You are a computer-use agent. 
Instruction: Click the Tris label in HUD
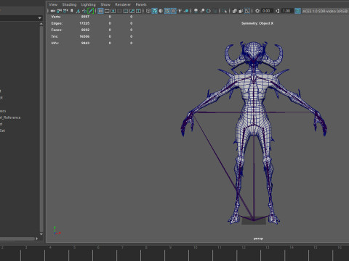(x=55, y=36)
